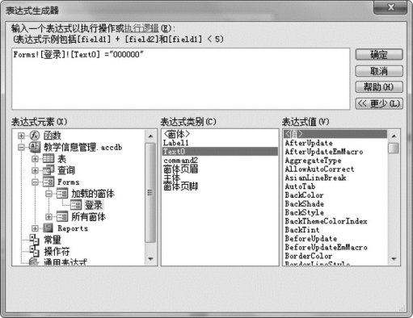Image resolution: width=413 pixels, height=318 pixels.
Task: Click inside the expression input box
Action: pos(181,79)
